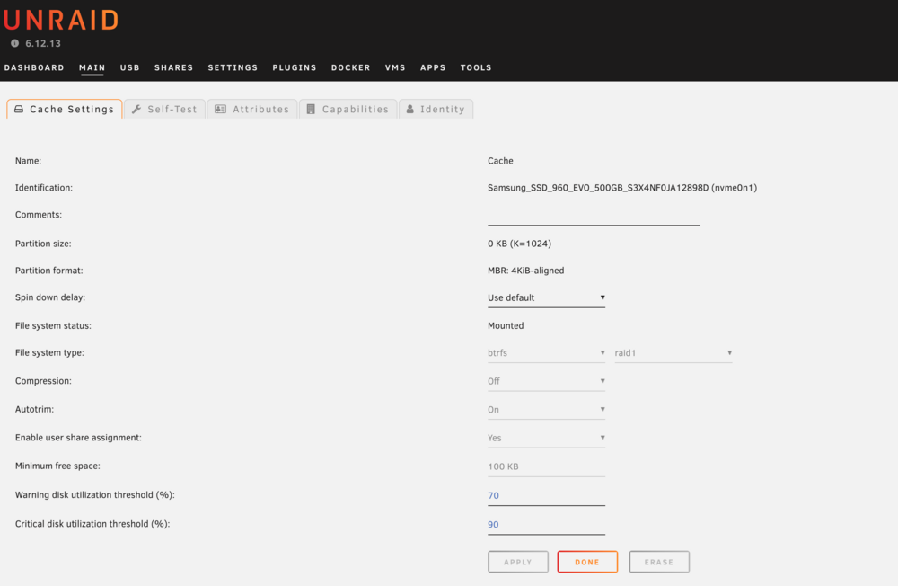Viewport: 898px width, 586px height.
Task: Switch to the Cache Settings tab
Action: [65, 109]
